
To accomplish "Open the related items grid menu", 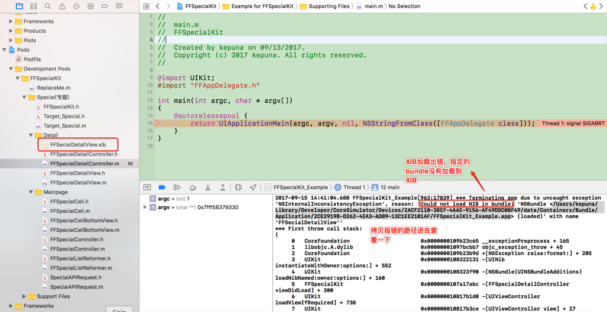I will tap(146, 6).
